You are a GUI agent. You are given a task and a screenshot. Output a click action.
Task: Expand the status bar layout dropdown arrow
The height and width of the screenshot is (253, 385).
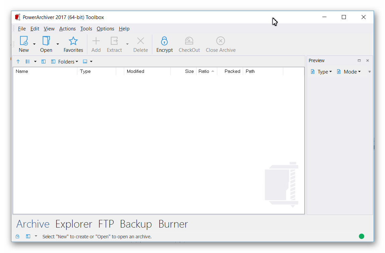(36, 236)
